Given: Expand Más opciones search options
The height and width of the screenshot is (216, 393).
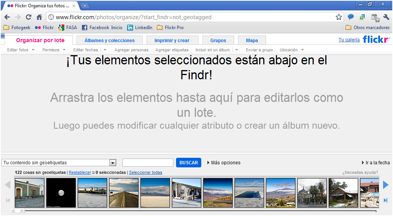Looking at the screenshot, I should click(224, 163).
